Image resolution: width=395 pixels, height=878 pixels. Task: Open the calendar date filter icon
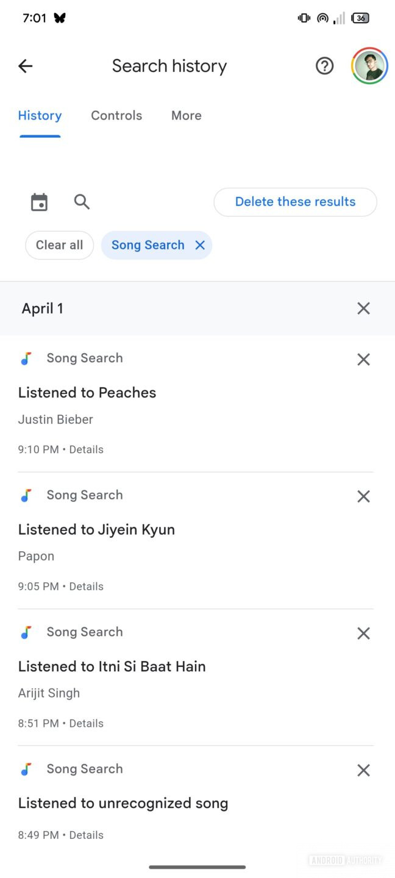(39, 202)
